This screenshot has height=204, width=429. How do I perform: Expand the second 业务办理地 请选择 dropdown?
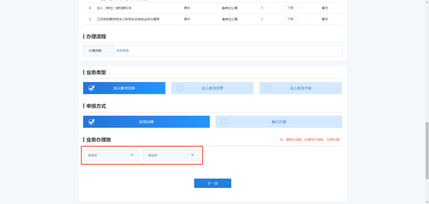pyautogui.click(x=171, y=155)
